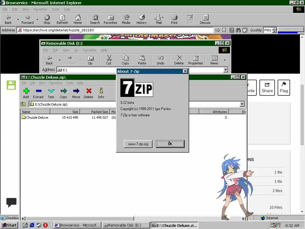Screen dimensions: 305x229
Task: Click the Go arrow next to address bar
Action: tap(217, 30)
